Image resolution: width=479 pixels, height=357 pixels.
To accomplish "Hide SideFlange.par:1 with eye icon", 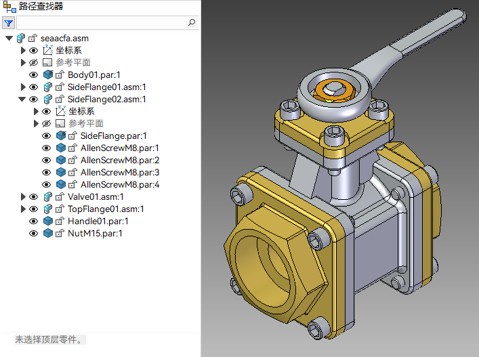I will click(x=47, y=136).
